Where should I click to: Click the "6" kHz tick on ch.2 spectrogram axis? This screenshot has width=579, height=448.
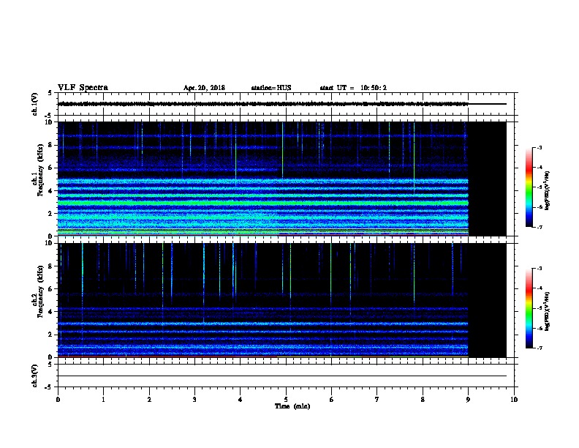point(50,289)
